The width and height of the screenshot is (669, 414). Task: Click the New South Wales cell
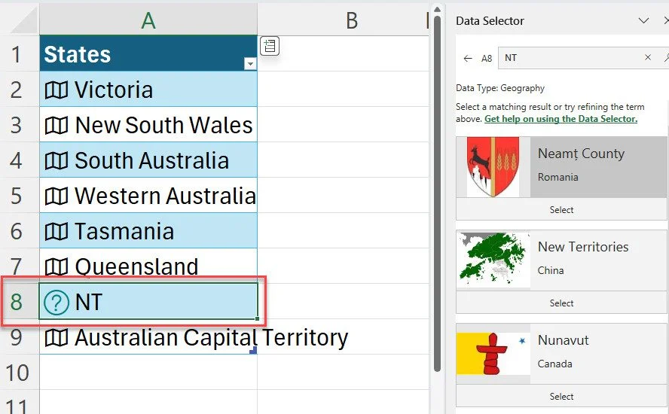[x=148, y=124]
